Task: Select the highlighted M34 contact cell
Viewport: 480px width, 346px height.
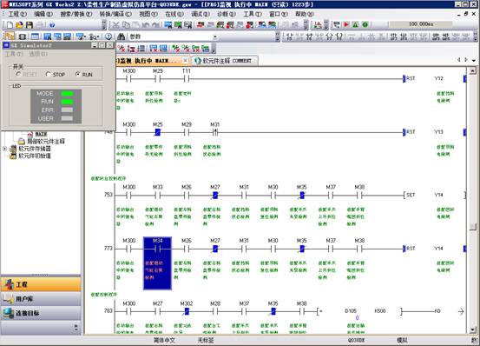Action: tap(157, 263)
